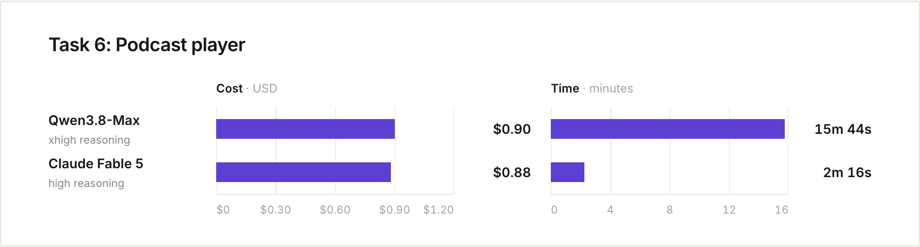Image resolution: width=920 pixels, height=247 pixels.
Task: Click the Qwen3.8-Max time bar
Action: pyautogui.click(x=668, y=129)
